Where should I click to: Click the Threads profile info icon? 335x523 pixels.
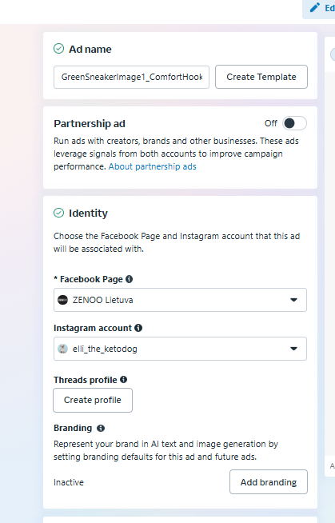[124, 380]
